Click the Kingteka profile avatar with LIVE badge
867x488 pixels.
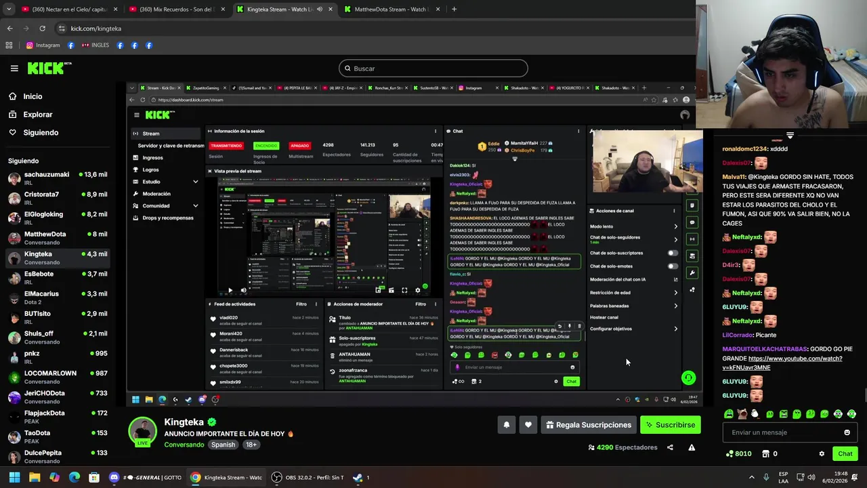[x=143, y=432]
